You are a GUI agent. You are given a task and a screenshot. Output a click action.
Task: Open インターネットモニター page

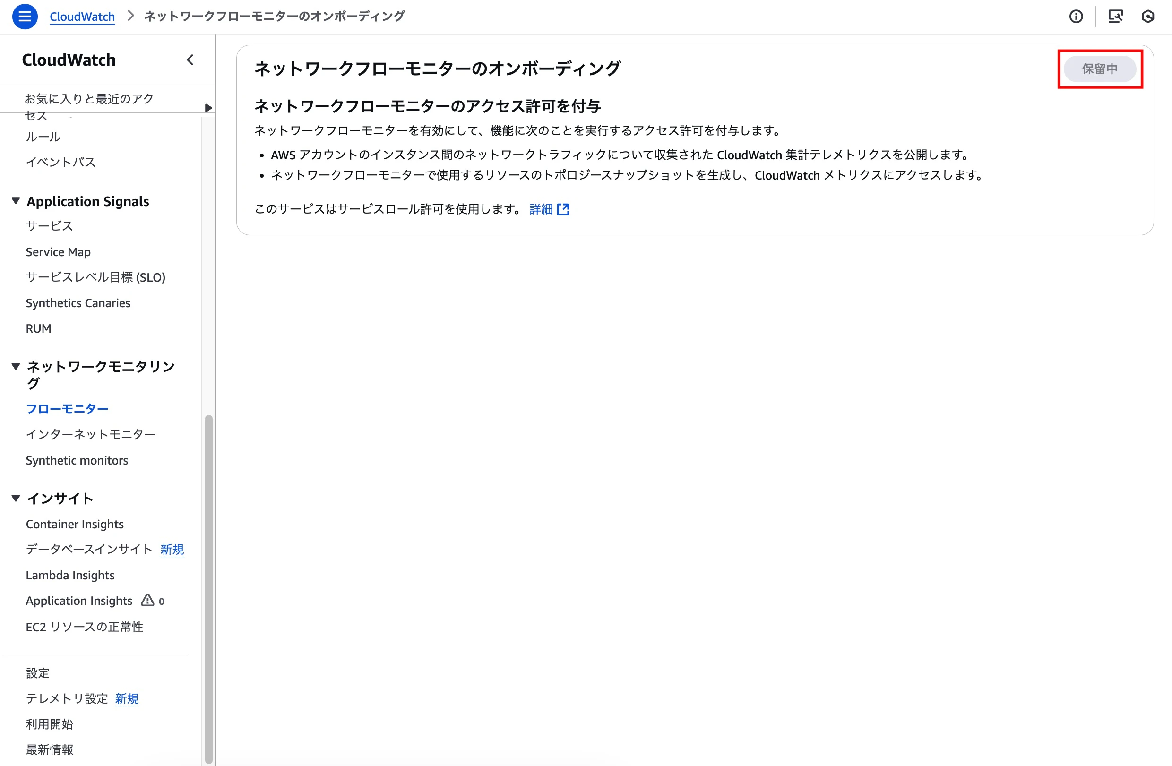point(91,434)
